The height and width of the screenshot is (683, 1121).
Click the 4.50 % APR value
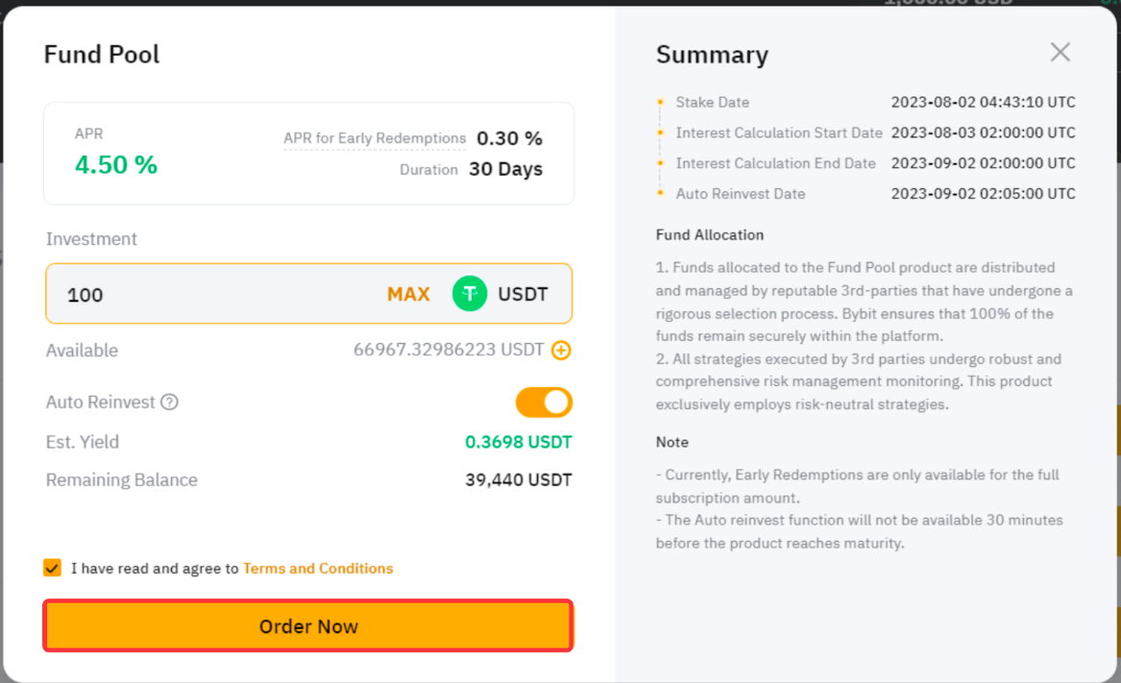click(x=116, y=165)
